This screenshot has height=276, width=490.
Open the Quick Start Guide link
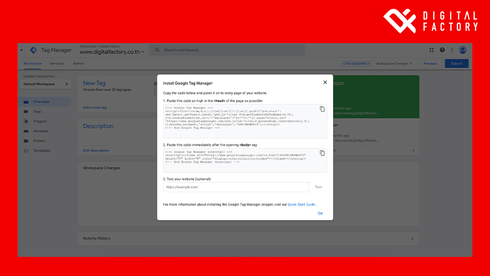tap(301, 204)
